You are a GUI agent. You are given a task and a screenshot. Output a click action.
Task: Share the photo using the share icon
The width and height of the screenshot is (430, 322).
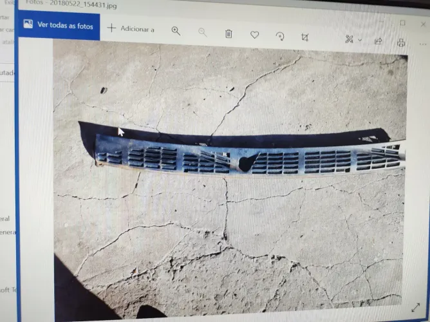point(379,41)
